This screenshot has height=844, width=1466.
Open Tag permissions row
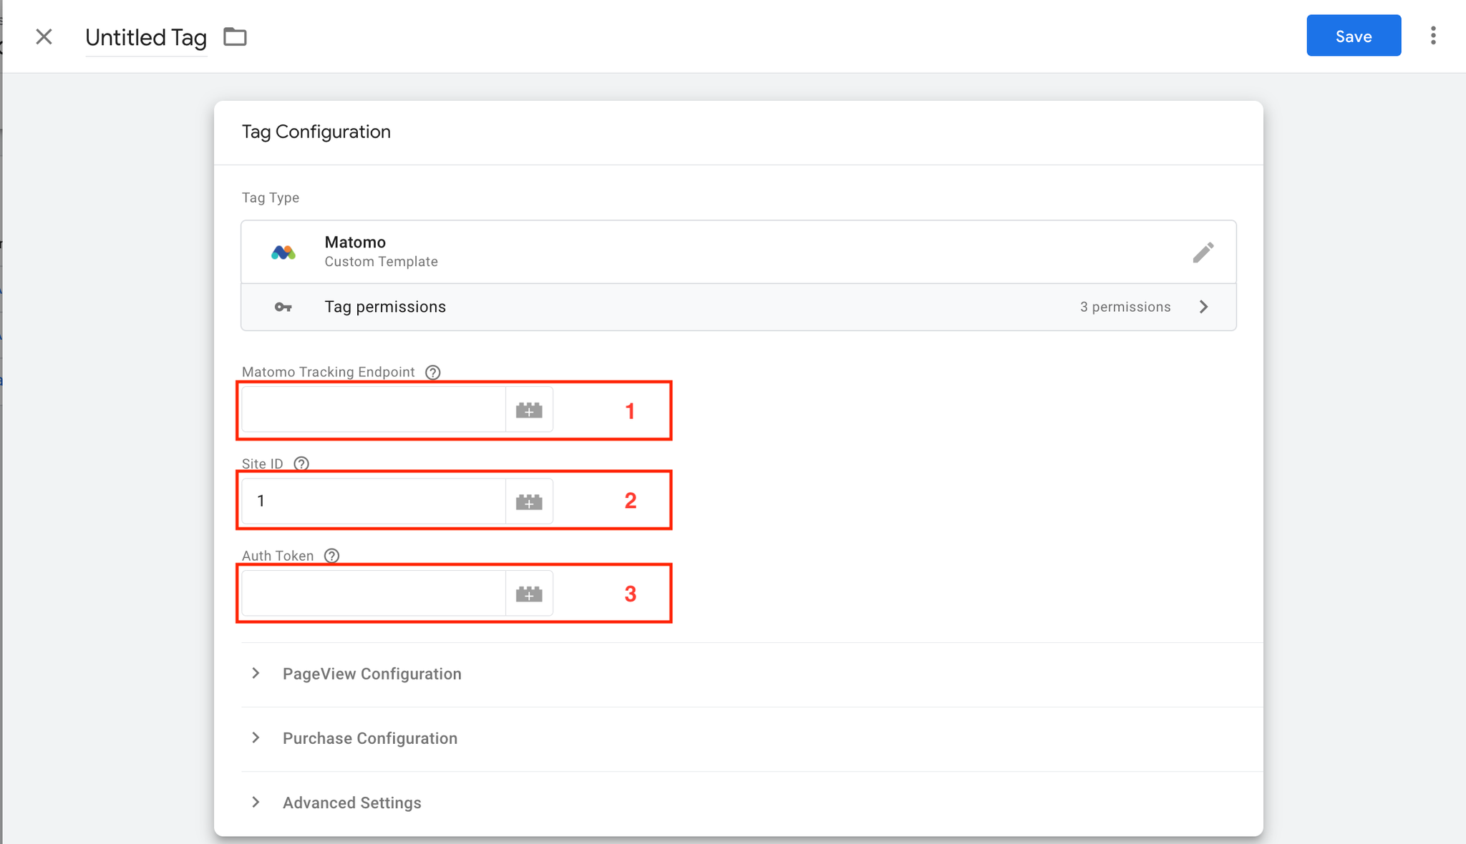[x=738, y=307]
